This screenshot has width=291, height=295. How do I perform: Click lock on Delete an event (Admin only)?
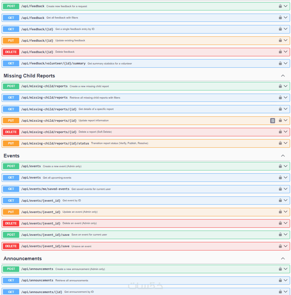point(280,223)
